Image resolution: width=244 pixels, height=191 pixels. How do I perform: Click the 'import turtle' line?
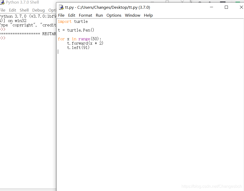click(x=73, y=22)
